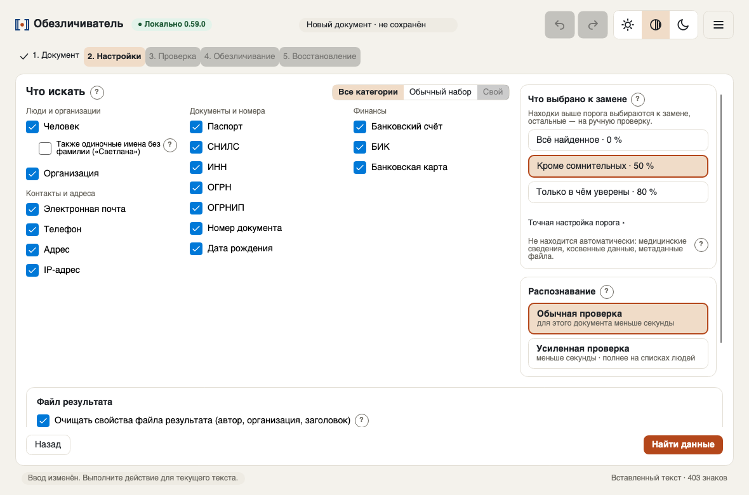The height and width of the screenshot is (495, 749).
Task: Open help about not-found data types
Action: (x=701, y=244)
